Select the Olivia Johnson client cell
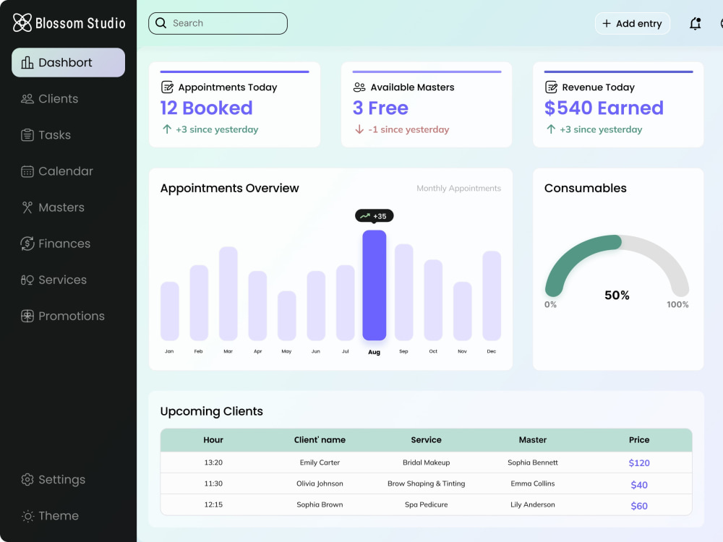The width and height of the screenshot is (723, 542). click(x=320, y=483)
